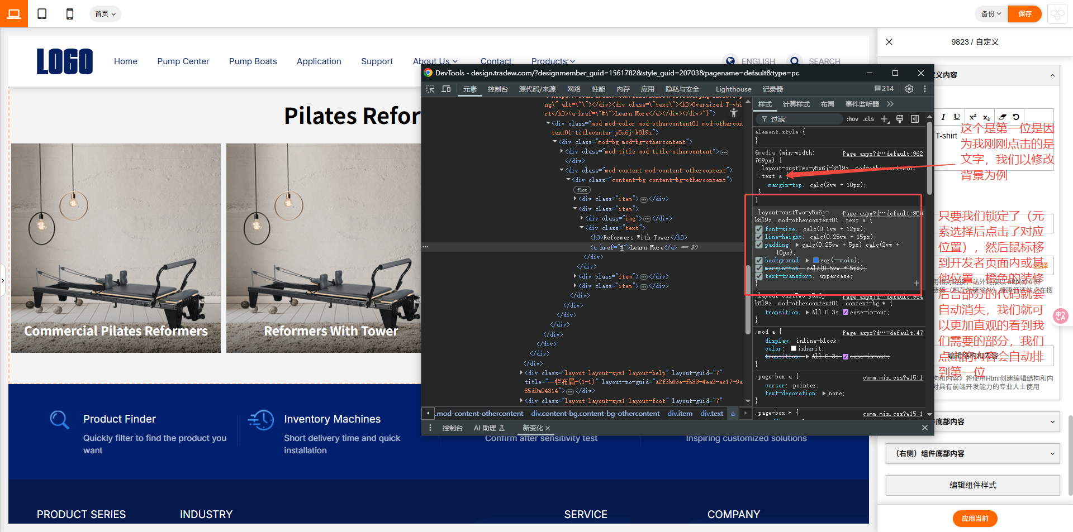Switch to tablet preview device icon

tap(42, 14)
